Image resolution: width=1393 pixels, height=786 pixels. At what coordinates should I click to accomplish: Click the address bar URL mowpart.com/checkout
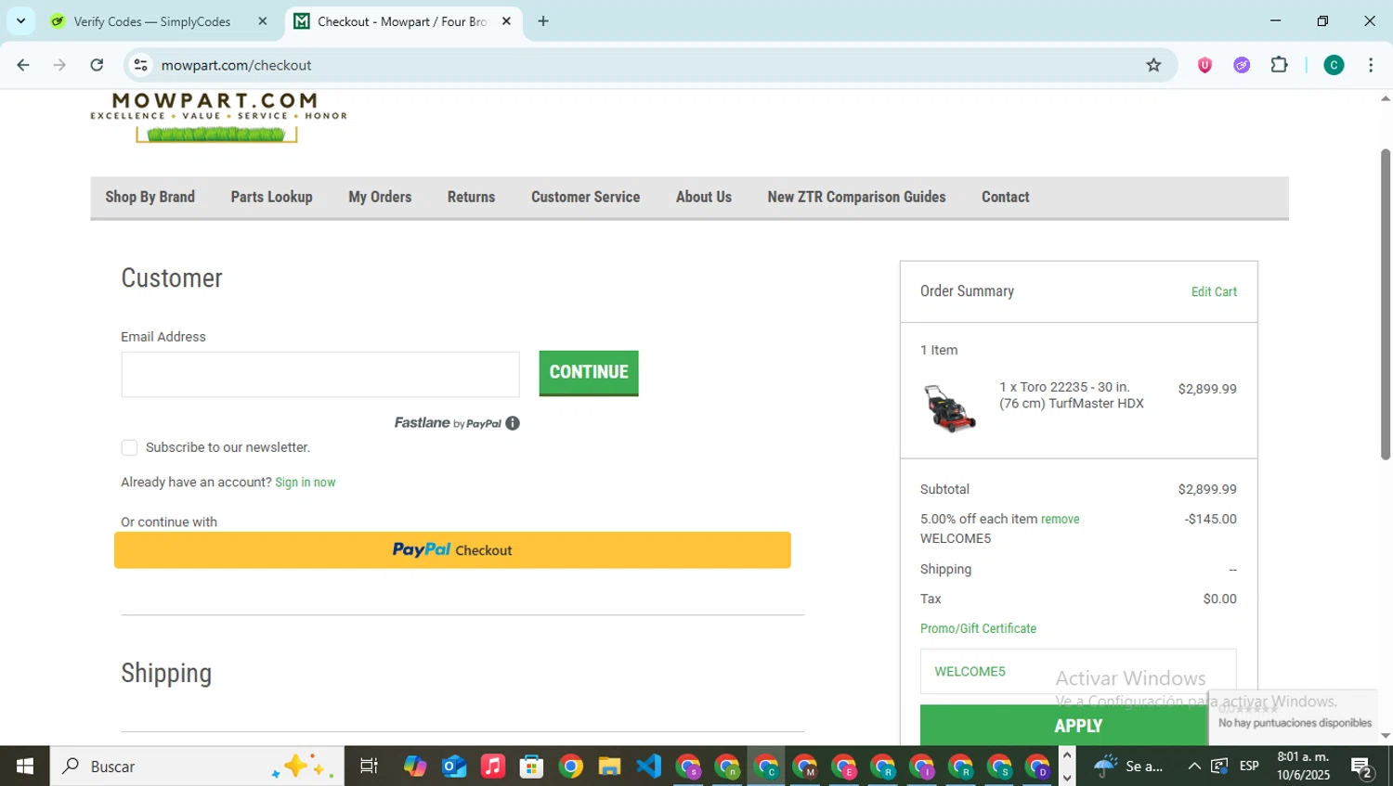pyautogui.click(x=236, y=65)
